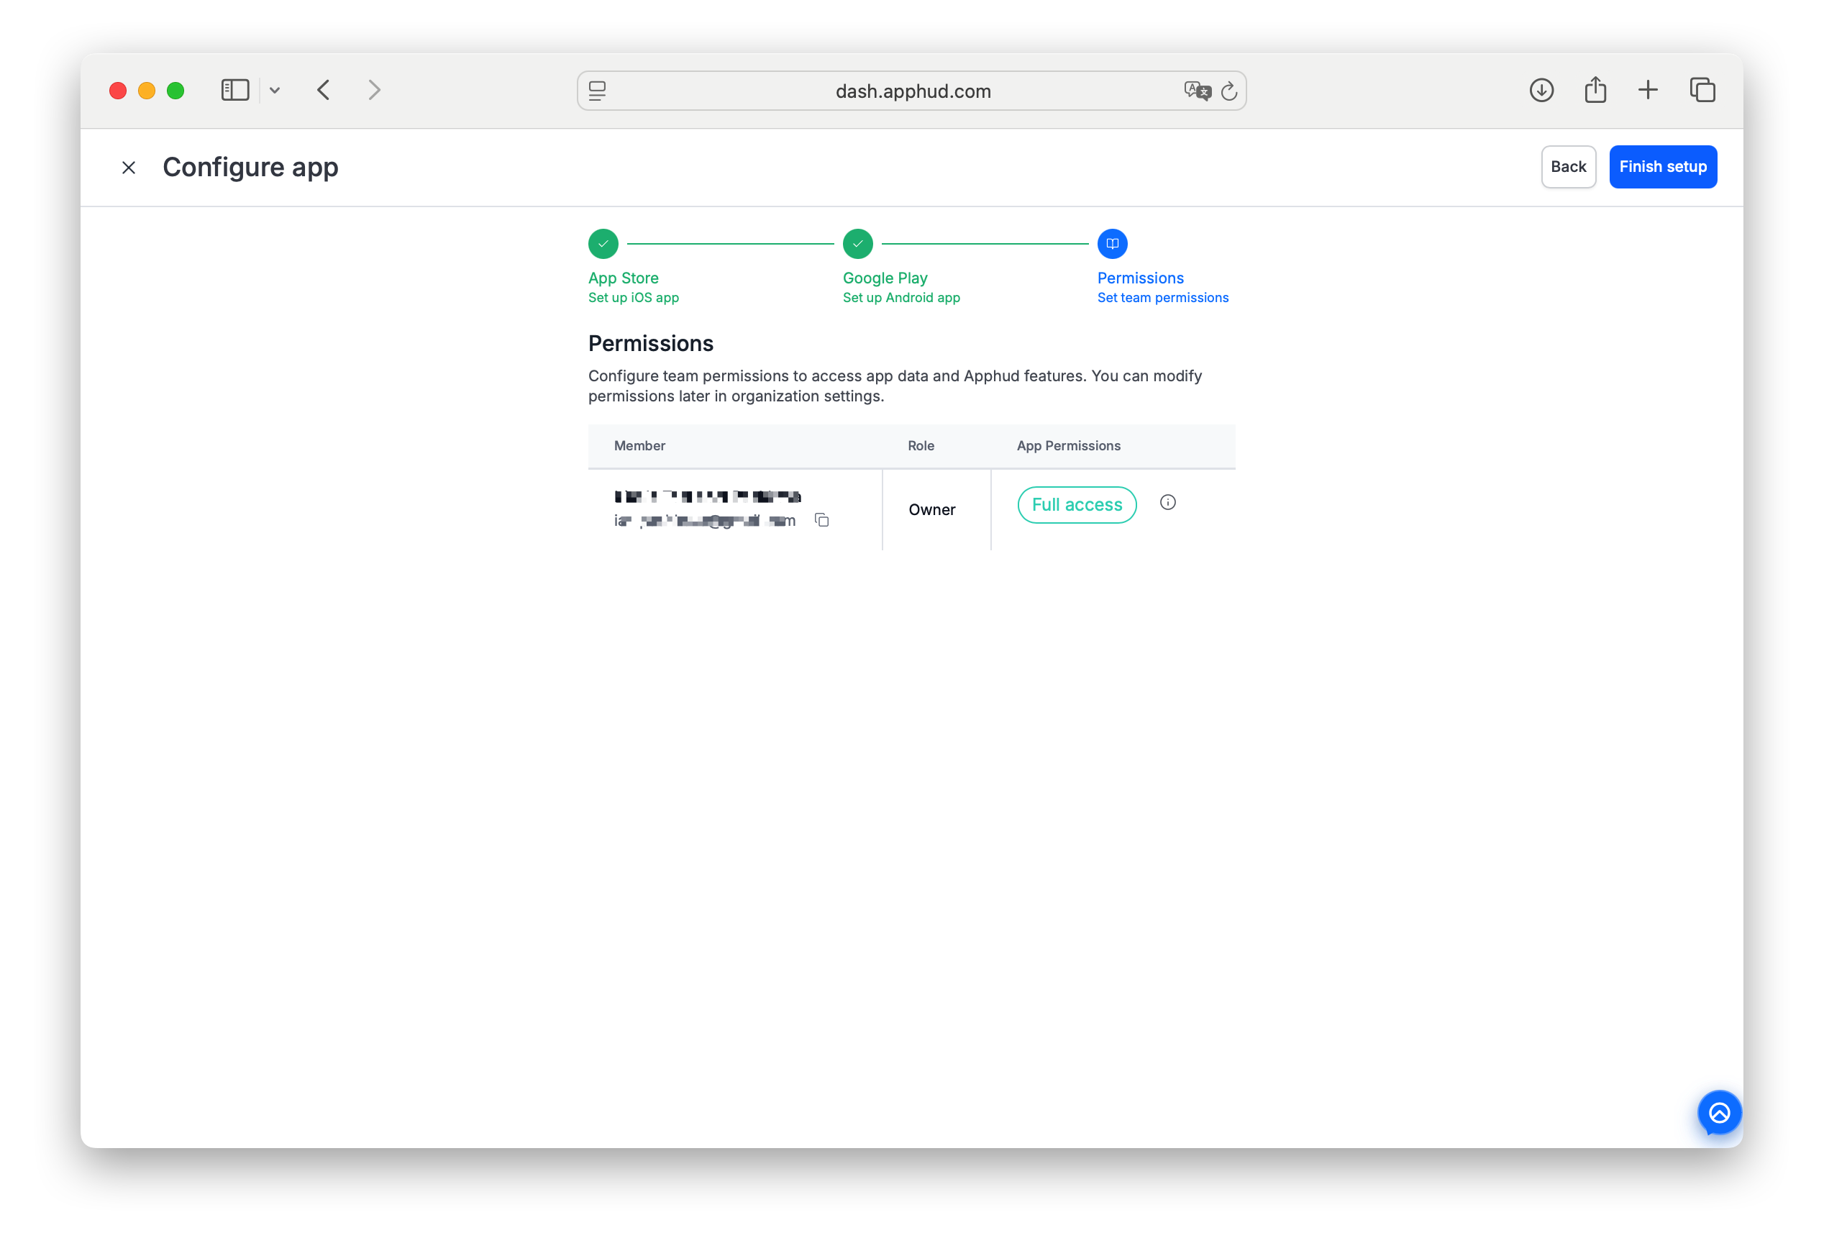1824x1256 pixels.
Task: Go forward with the browser forward arrow
Action: 375,91
